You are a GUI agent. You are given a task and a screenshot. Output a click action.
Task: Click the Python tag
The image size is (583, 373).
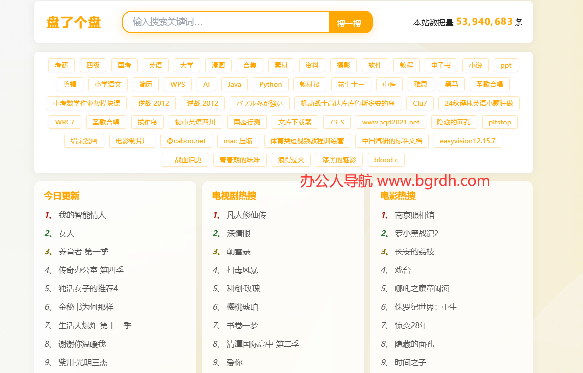click(271, 84)
